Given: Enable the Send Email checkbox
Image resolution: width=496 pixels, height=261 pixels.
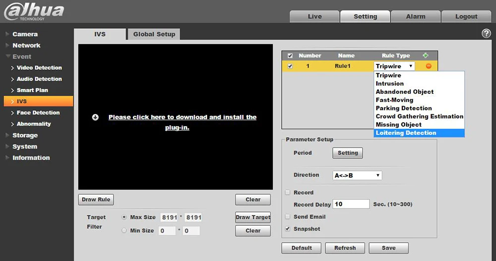Looking at the screenshot, I should tap(288, 217).
